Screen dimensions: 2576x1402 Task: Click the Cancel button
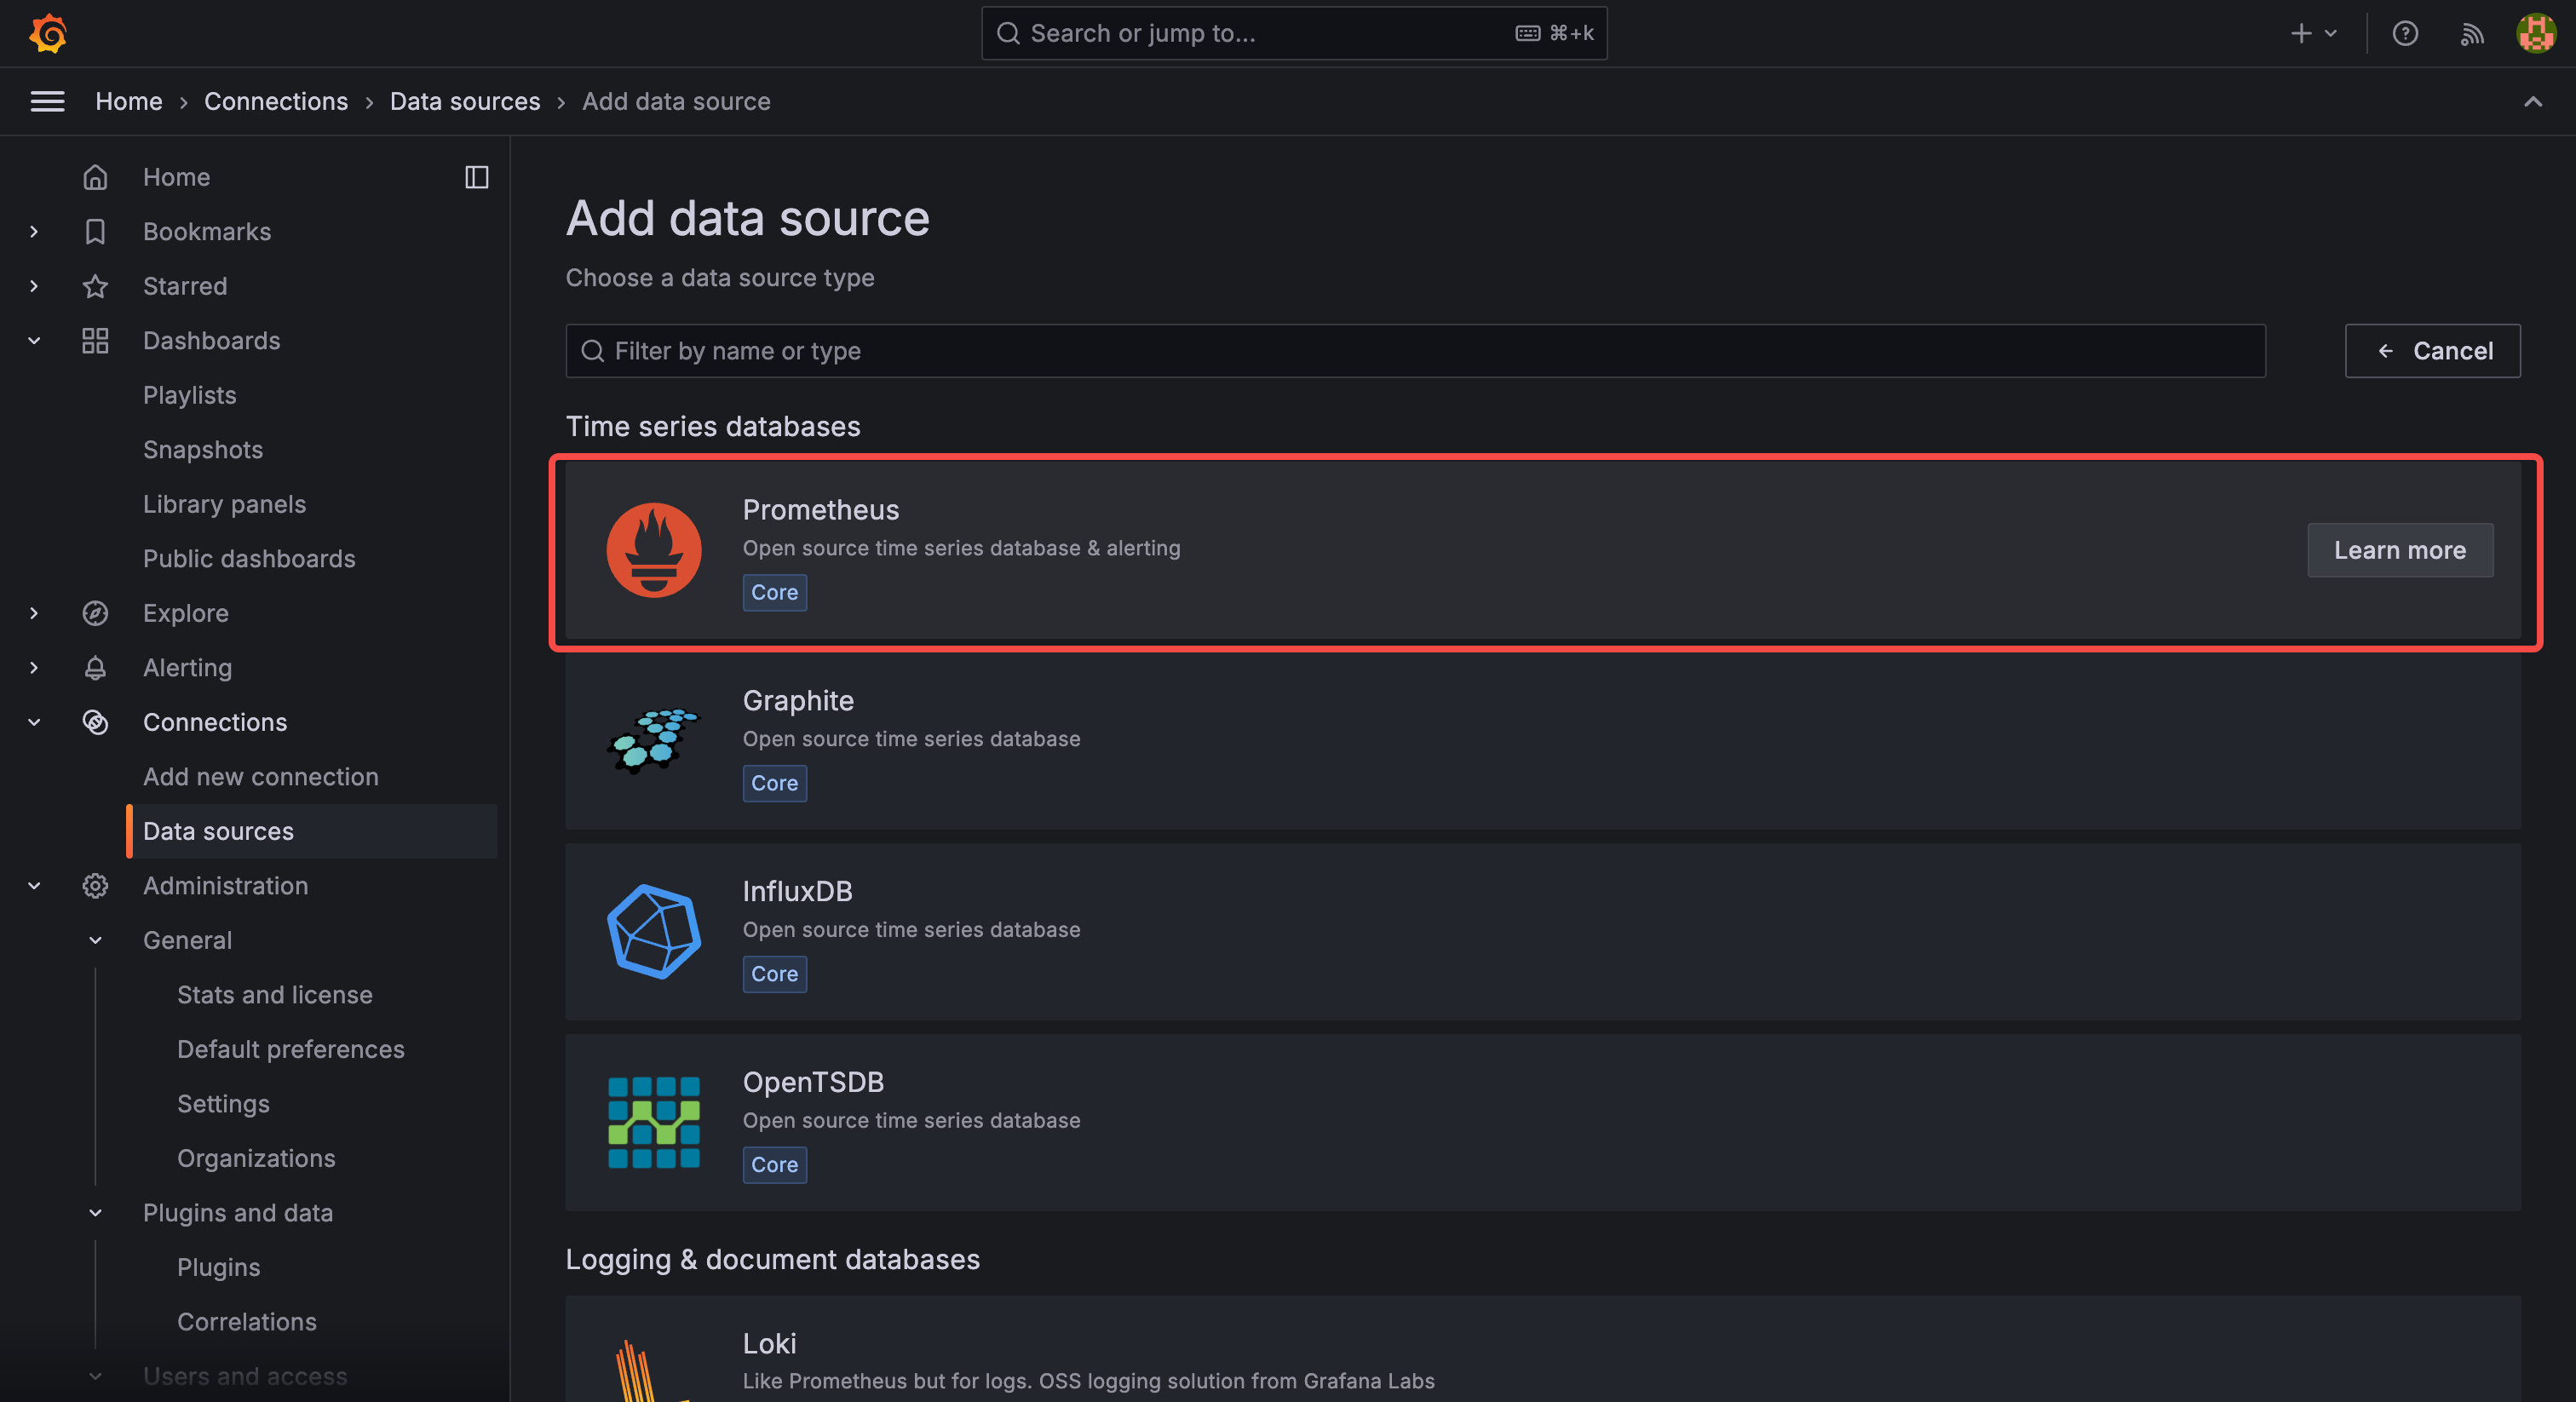pyautogui.click(x=2432, y=351)
